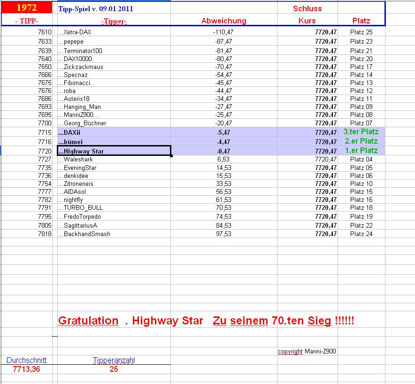Select the tipper cell ...AIDAsol
The height and width of the screenshot is (384, 415).
pos(114,192)
